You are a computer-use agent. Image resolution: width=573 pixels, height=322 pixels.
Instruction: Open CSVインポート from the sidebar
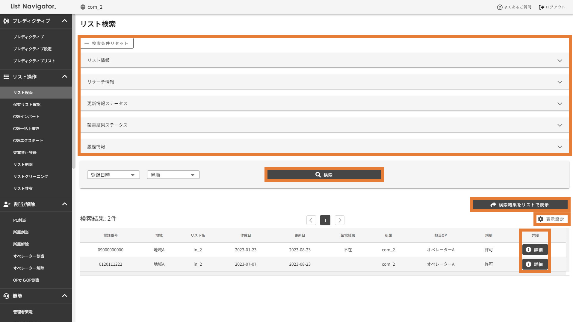[x=26, y=117]
